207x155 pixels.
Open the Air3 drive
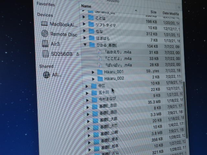coord(51,44)
